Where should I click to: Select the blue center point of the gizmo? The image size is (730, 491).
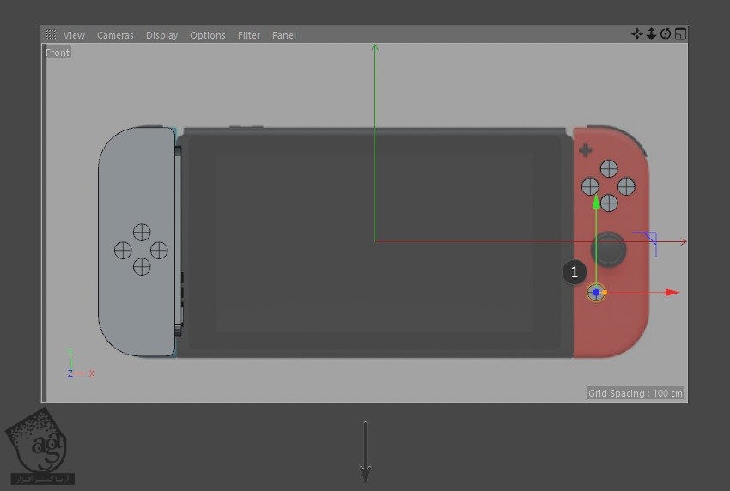596,293
